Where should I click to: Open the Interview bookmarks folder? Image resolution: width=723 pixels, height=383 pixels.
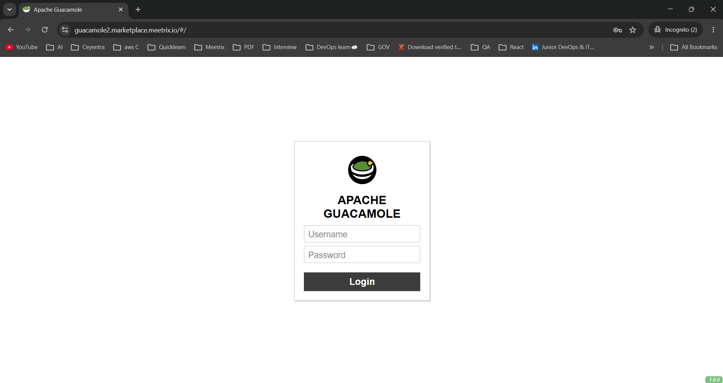(280, 47)
